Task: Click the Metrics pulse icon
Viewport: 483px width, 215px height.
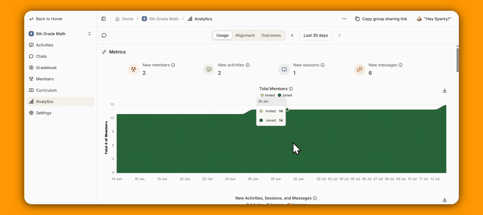Action: [x=104, y=52]
